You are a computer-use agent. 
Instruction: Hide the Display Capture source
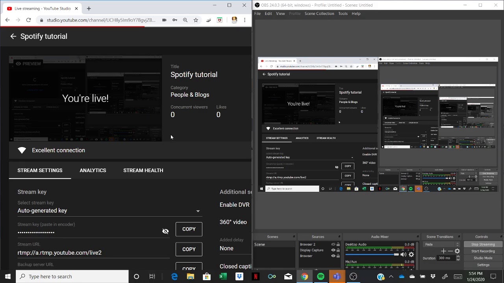(333, 250)
